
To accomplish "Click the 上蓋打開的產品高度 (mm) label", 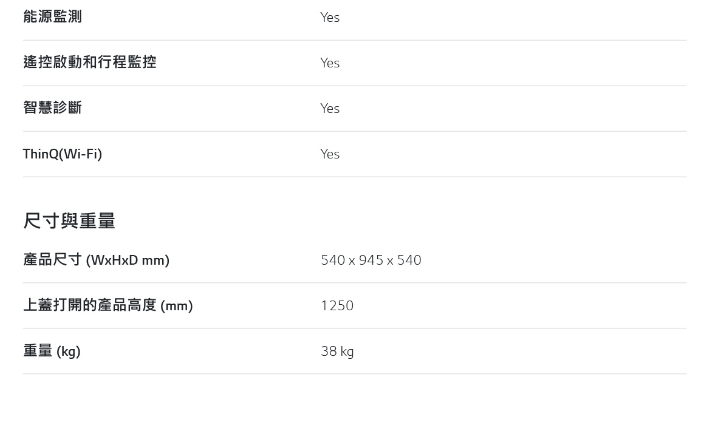I will click(x=108, y=305).
